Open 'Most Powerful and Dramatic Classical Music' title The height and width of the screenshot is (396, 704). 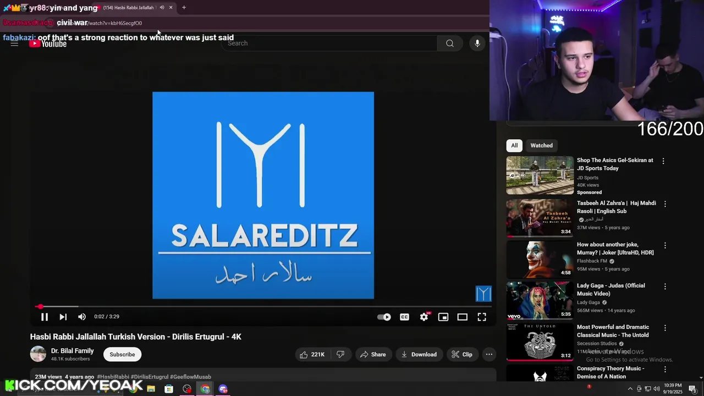click(613, 331)
